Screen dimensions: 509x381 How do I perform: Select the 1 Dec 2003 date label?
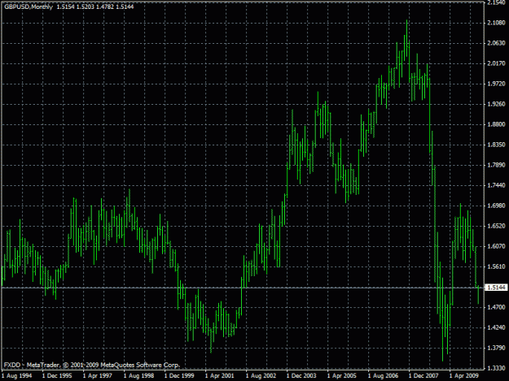pyautogui.click(x=301, y=376)
